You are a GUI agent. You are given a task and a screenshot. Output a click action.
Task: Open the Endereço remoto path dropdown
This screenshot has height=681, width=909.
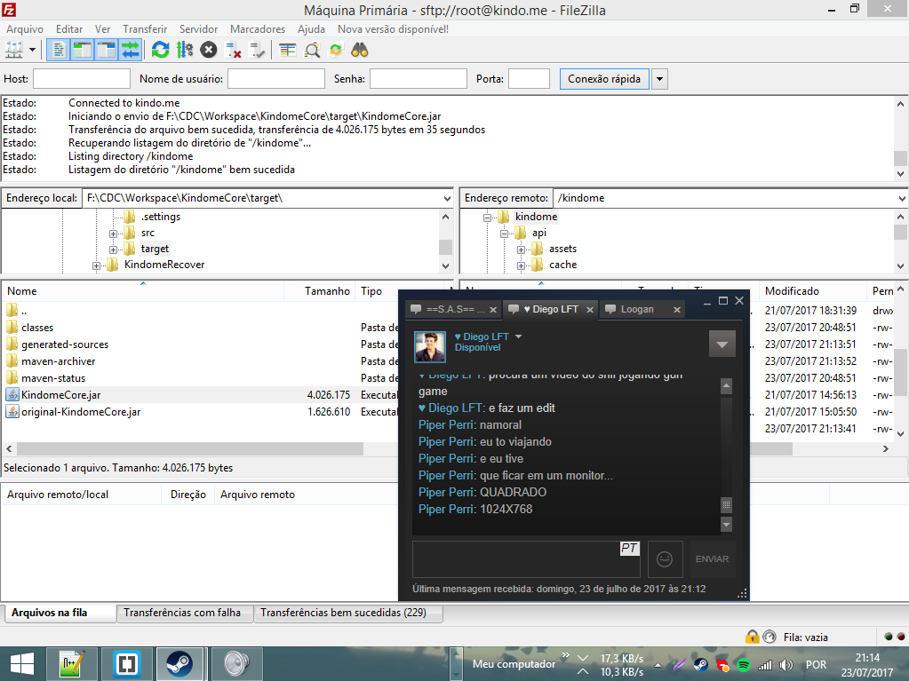click(x=902, y=198)
